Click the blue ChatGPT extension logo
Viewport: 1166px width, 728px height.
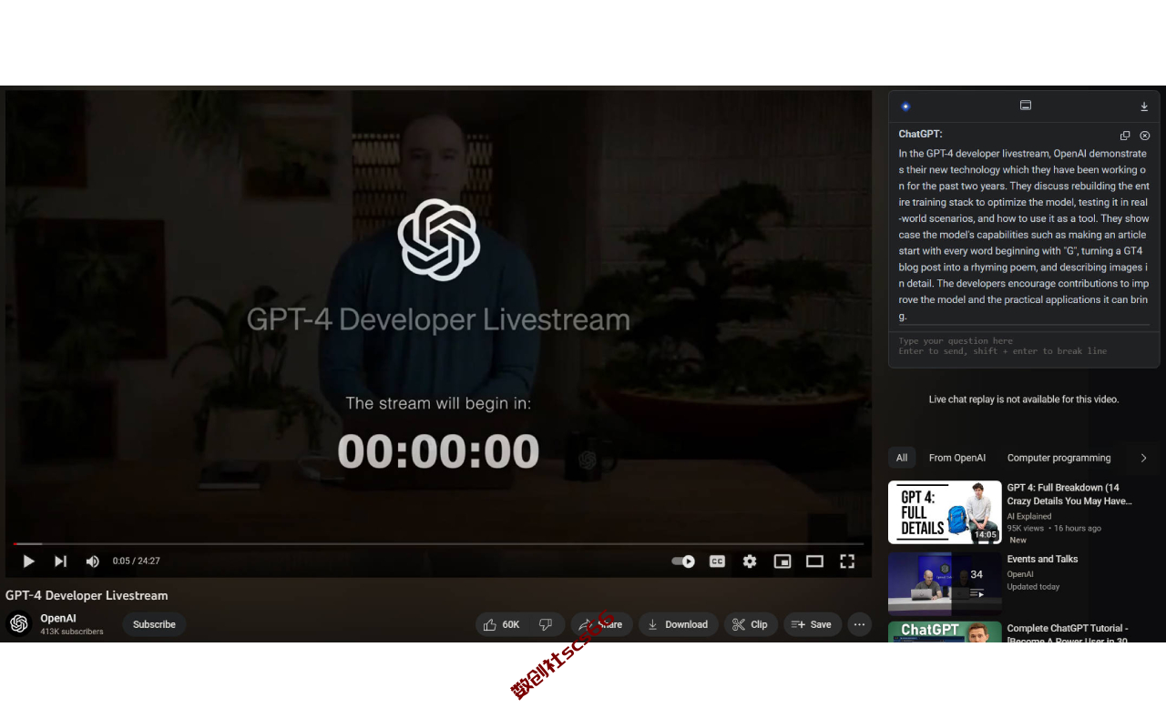905,106
